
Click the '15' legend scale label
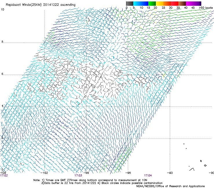pyautogui.click(x=148, y=8)
